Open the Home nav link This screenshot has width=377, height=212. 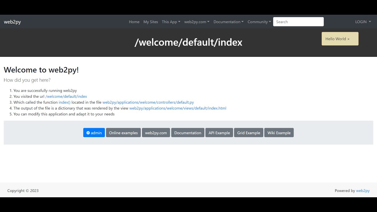tap(134, 22)
